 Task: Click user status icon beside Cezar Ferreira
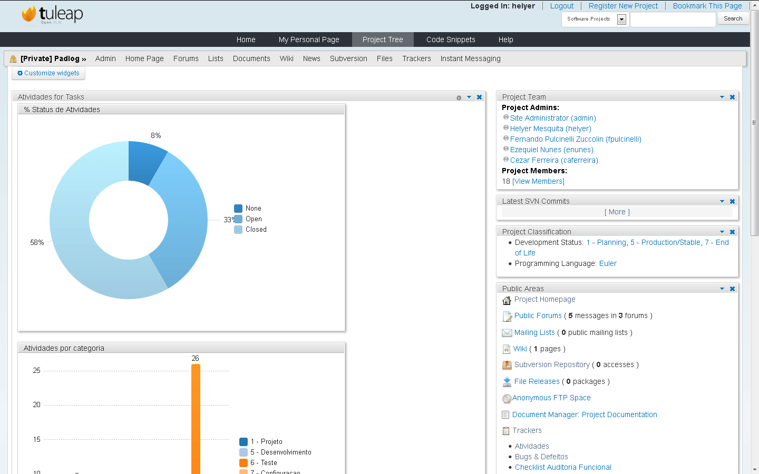[506, 160]
